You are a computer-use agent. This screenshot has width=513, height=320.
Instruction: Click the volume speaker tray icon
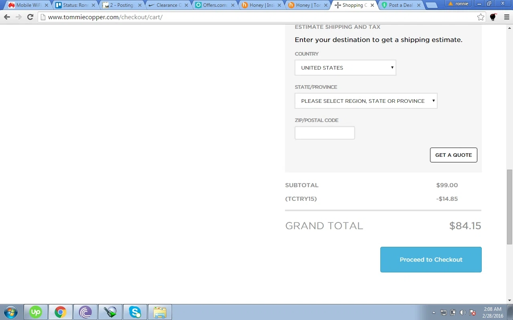463,312
